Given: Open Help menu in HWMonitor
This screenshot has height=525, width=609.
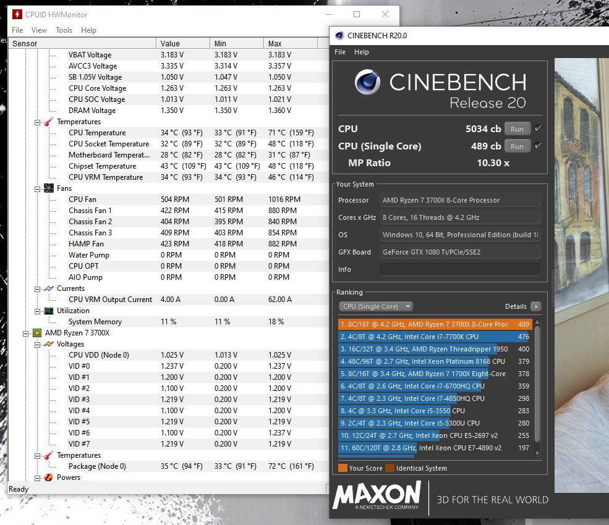Looking at the screenshot, I should point(88,30).
